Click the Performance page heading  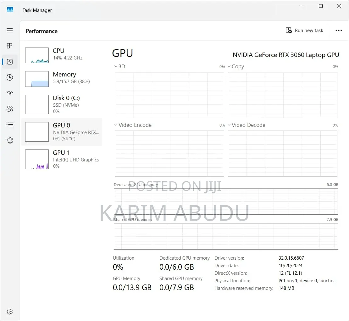[42, 31]
